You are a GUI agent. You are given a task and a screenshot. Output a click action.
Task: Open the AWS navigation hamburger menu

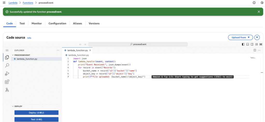[4, 3]
